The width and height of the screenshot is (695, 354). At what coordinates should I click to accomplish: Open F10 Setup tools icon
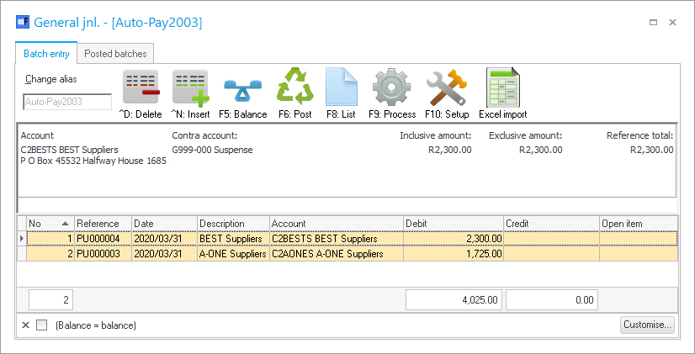[x=446, y=87]
